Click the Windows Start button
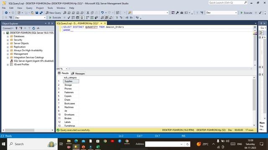 click(3, 144)
